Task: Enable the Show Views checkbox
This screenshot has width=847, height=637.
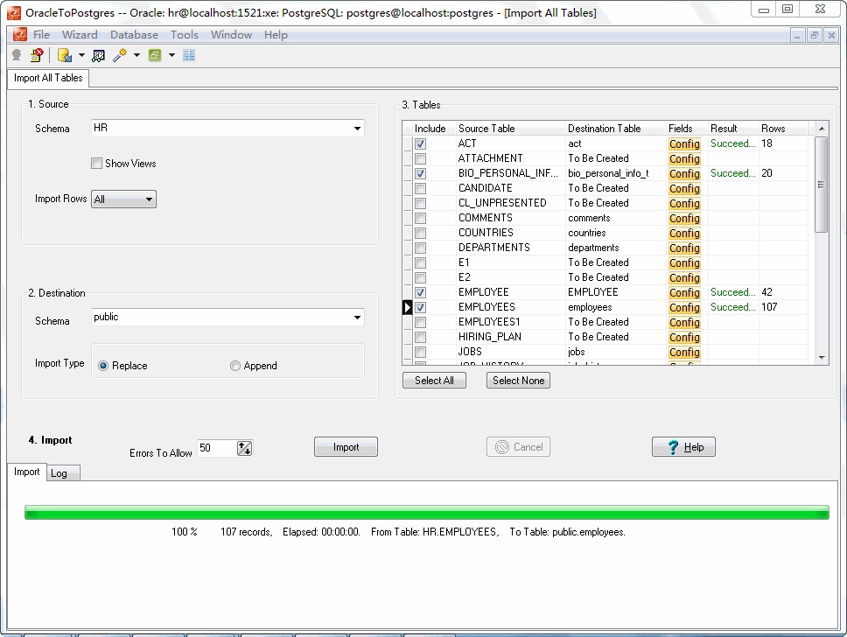Action: (97, 163)
